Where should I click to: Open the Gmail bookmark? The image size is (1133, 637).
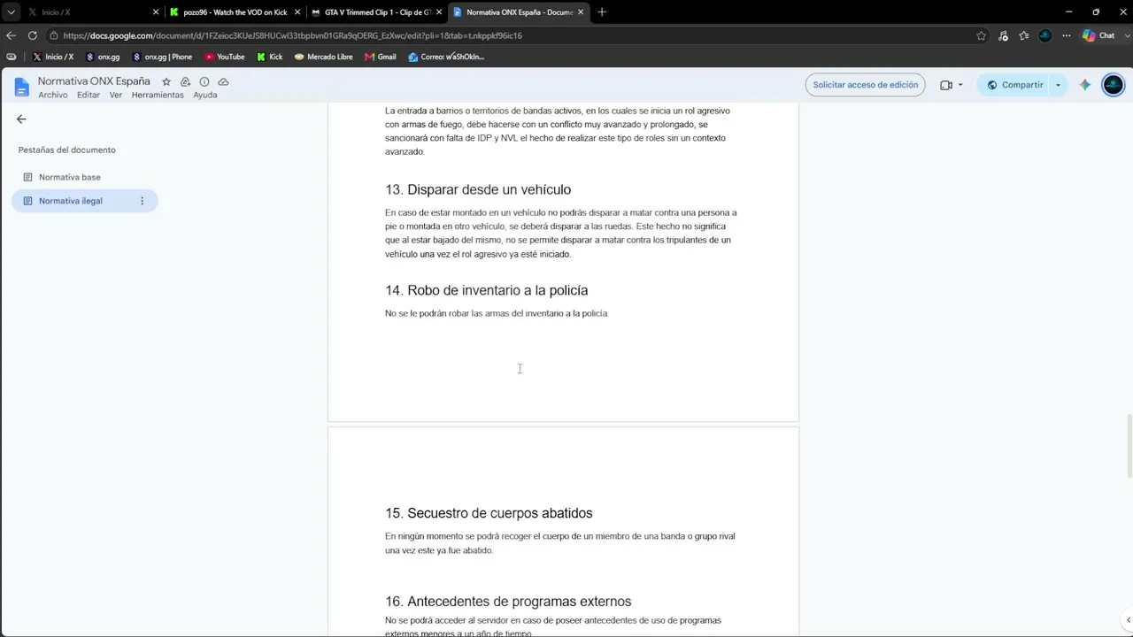click(380, 57)
